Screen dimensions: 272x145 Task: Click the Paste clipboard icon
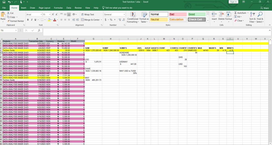3,15
